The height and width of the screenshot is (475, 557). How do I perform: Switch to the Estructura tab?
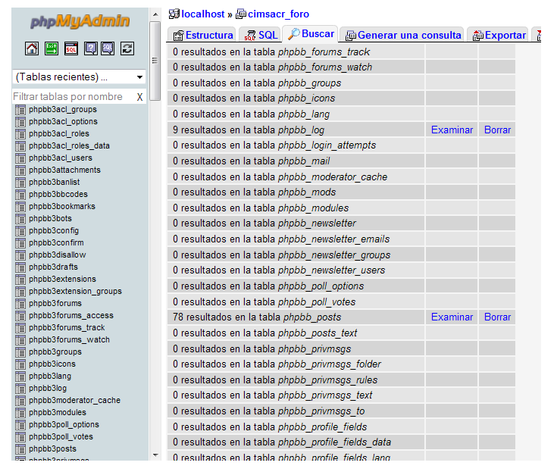pos(202,35)
